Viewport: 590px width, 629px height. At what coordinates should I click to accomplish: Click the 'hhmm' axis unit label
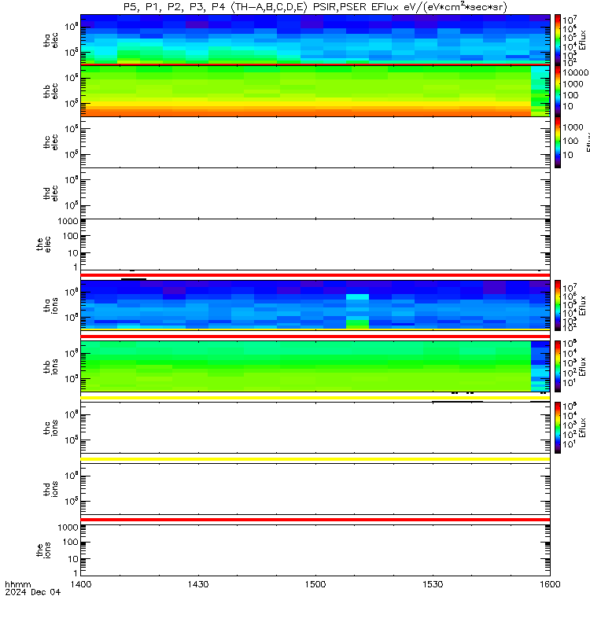click(17, 584)
